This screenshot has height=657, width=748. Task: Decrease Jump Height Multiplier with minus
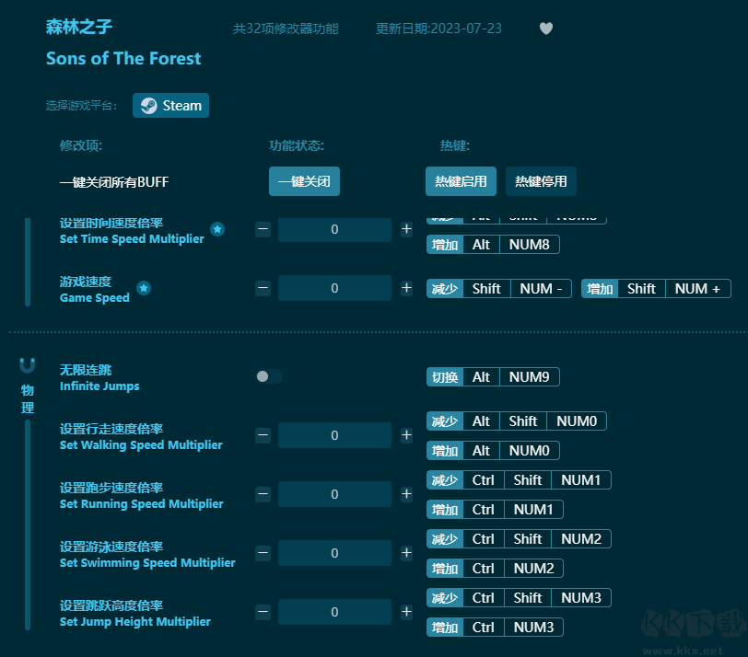(263, 612)
